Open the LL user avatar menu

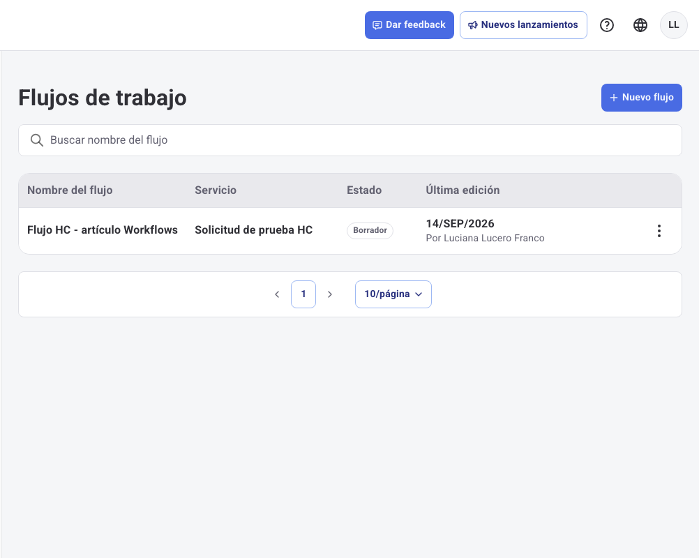[674, 25]
